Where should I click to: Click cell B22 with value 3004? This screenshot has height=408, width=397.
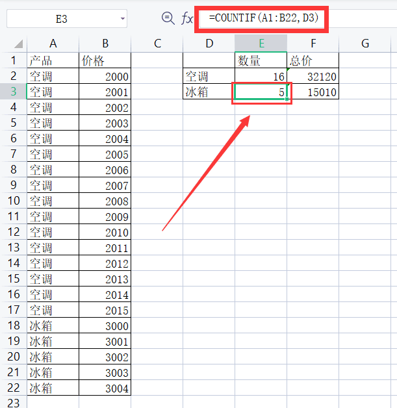click(105, 388)
